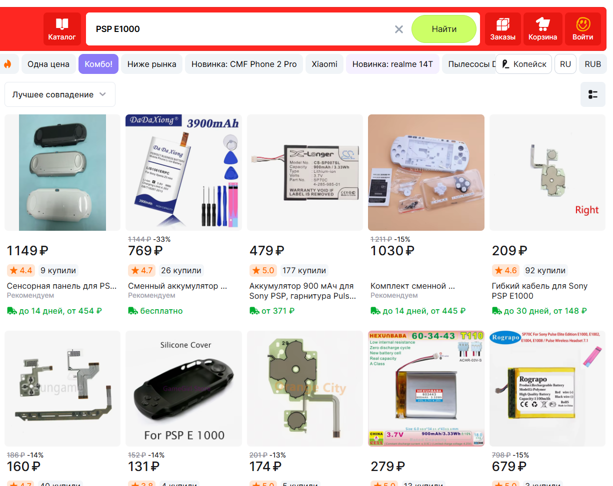This screenshot has height=486, width=613.
Task: Clear the search field with the X
Action: pyautogui.click(x=398, y=29)
